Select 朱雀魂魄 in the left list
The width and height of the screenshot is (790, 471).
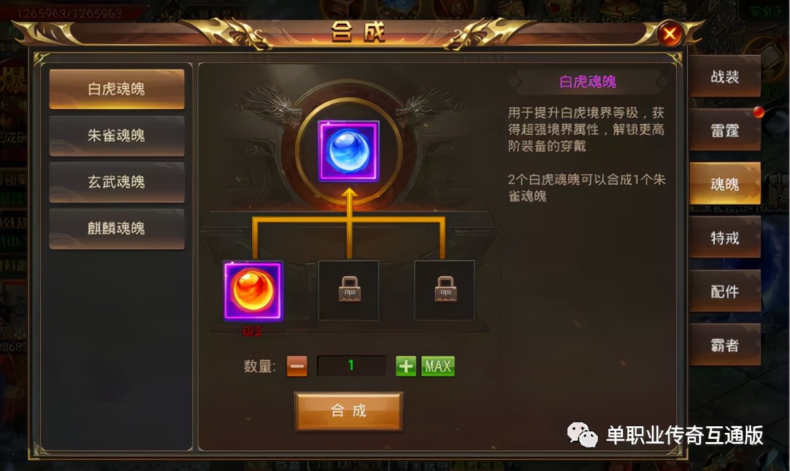[117, 136]
